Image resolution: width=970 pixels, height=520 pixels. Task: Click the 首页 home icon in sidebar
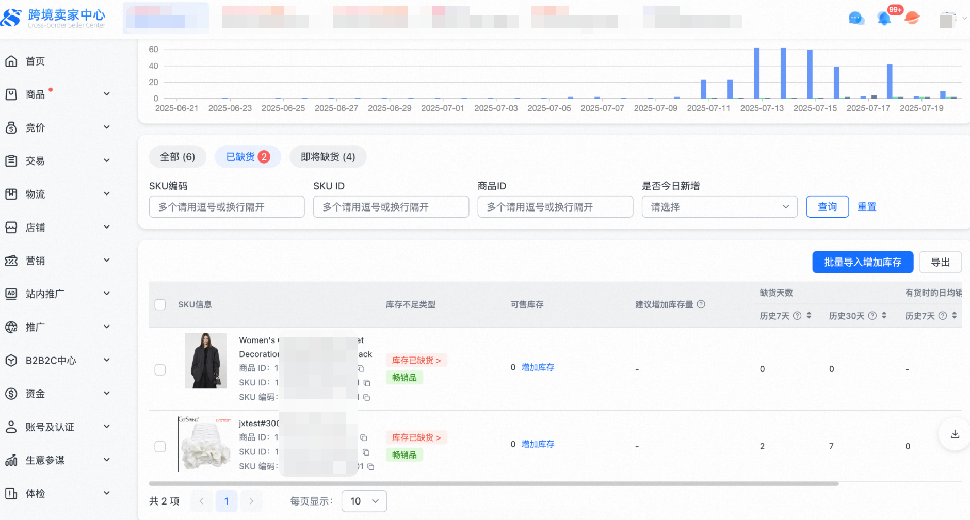coord(11,61)
